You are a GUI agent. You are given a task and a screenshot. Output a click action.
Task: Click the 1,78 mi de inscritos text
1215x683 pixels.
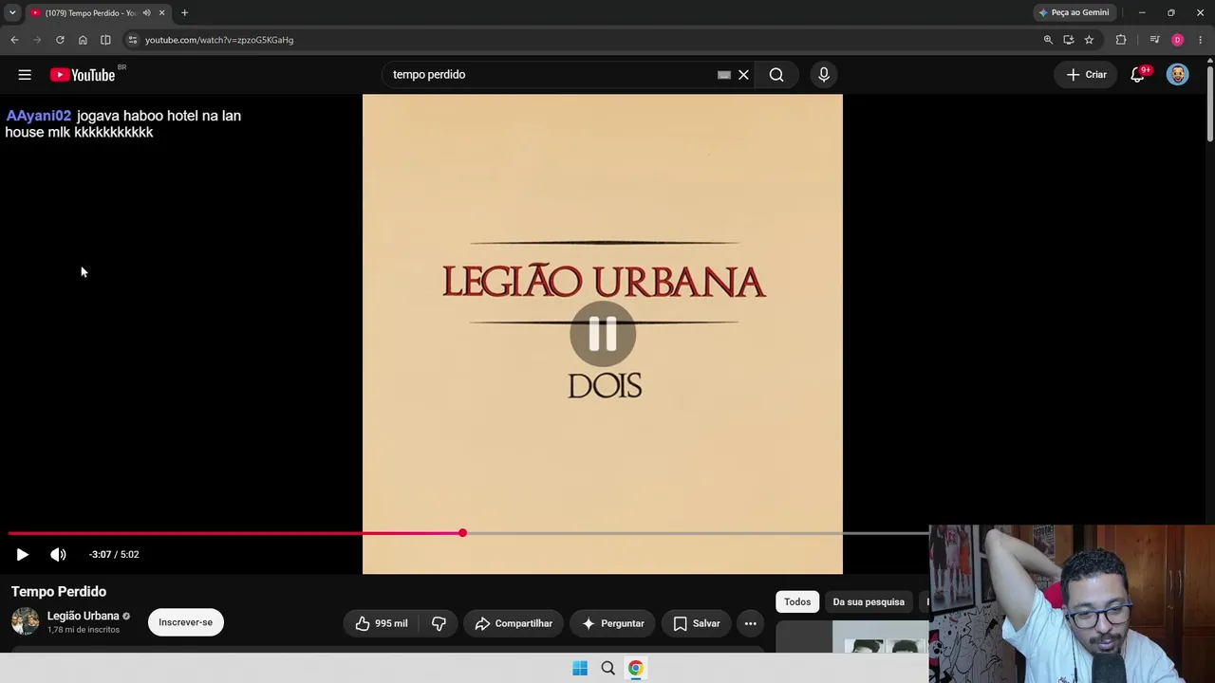click(84, 630)
